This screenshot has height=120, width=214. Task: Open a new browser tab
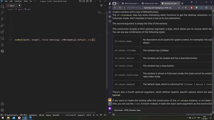[x=183, y=3]
